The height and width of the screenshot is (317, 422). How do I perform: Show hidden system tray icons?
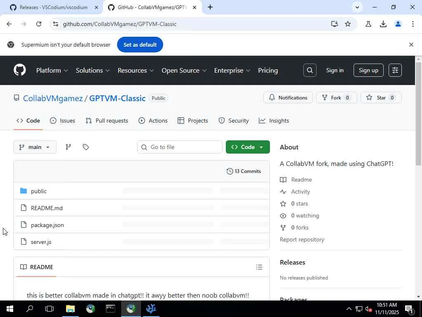point(349,309)
